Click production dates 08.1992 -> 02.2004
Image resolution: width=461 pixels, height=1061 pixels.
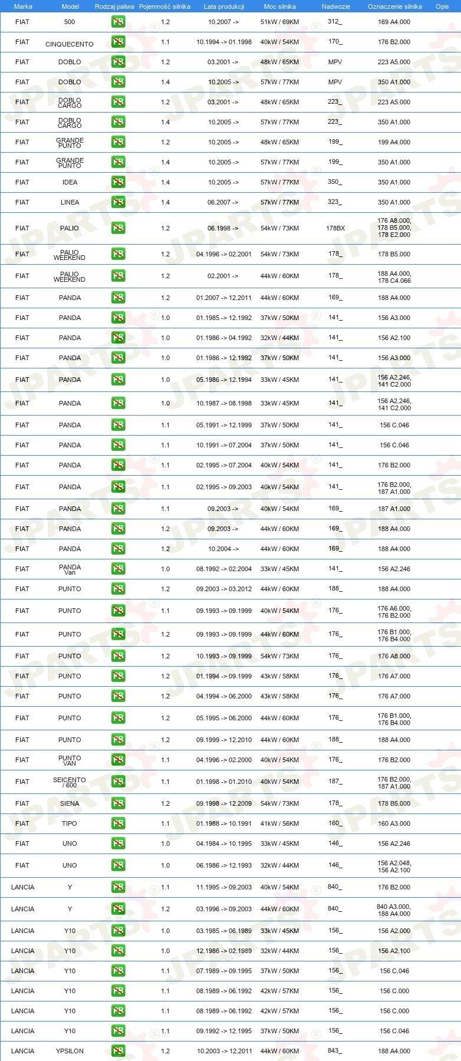[x=224, y=569]
